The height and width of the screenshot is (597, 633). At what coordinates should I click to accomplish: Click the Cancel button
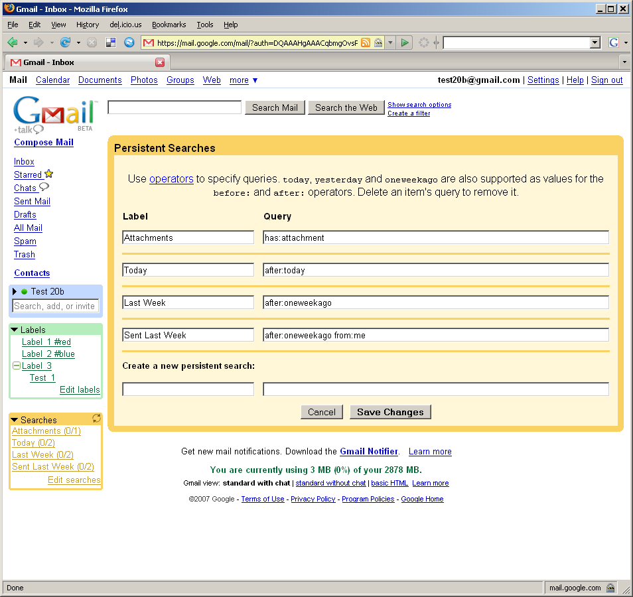pyautogui.click(x=322, y=412)
